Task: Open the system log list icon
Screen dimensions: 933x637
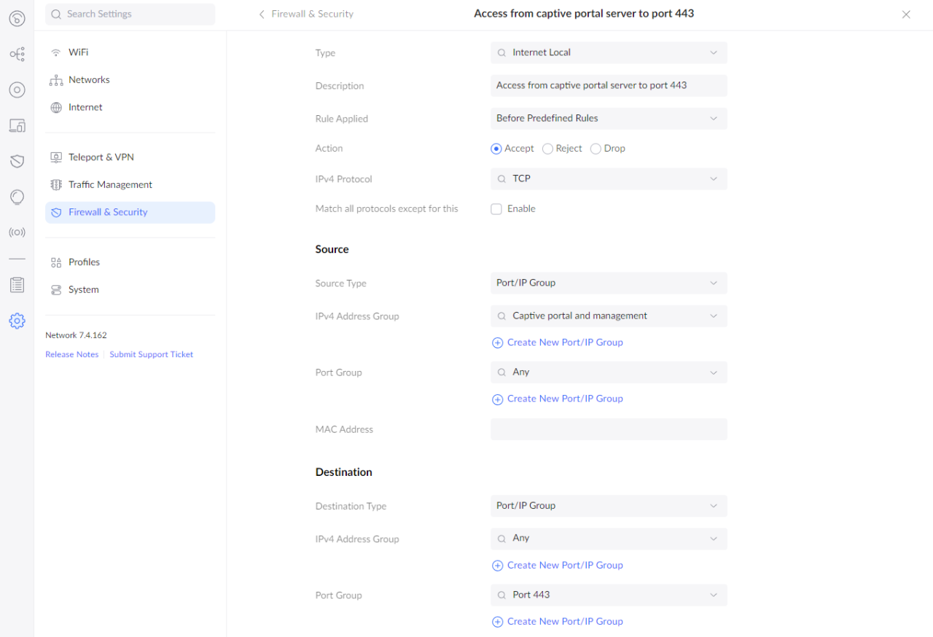Action: click(x=17, y=285)
